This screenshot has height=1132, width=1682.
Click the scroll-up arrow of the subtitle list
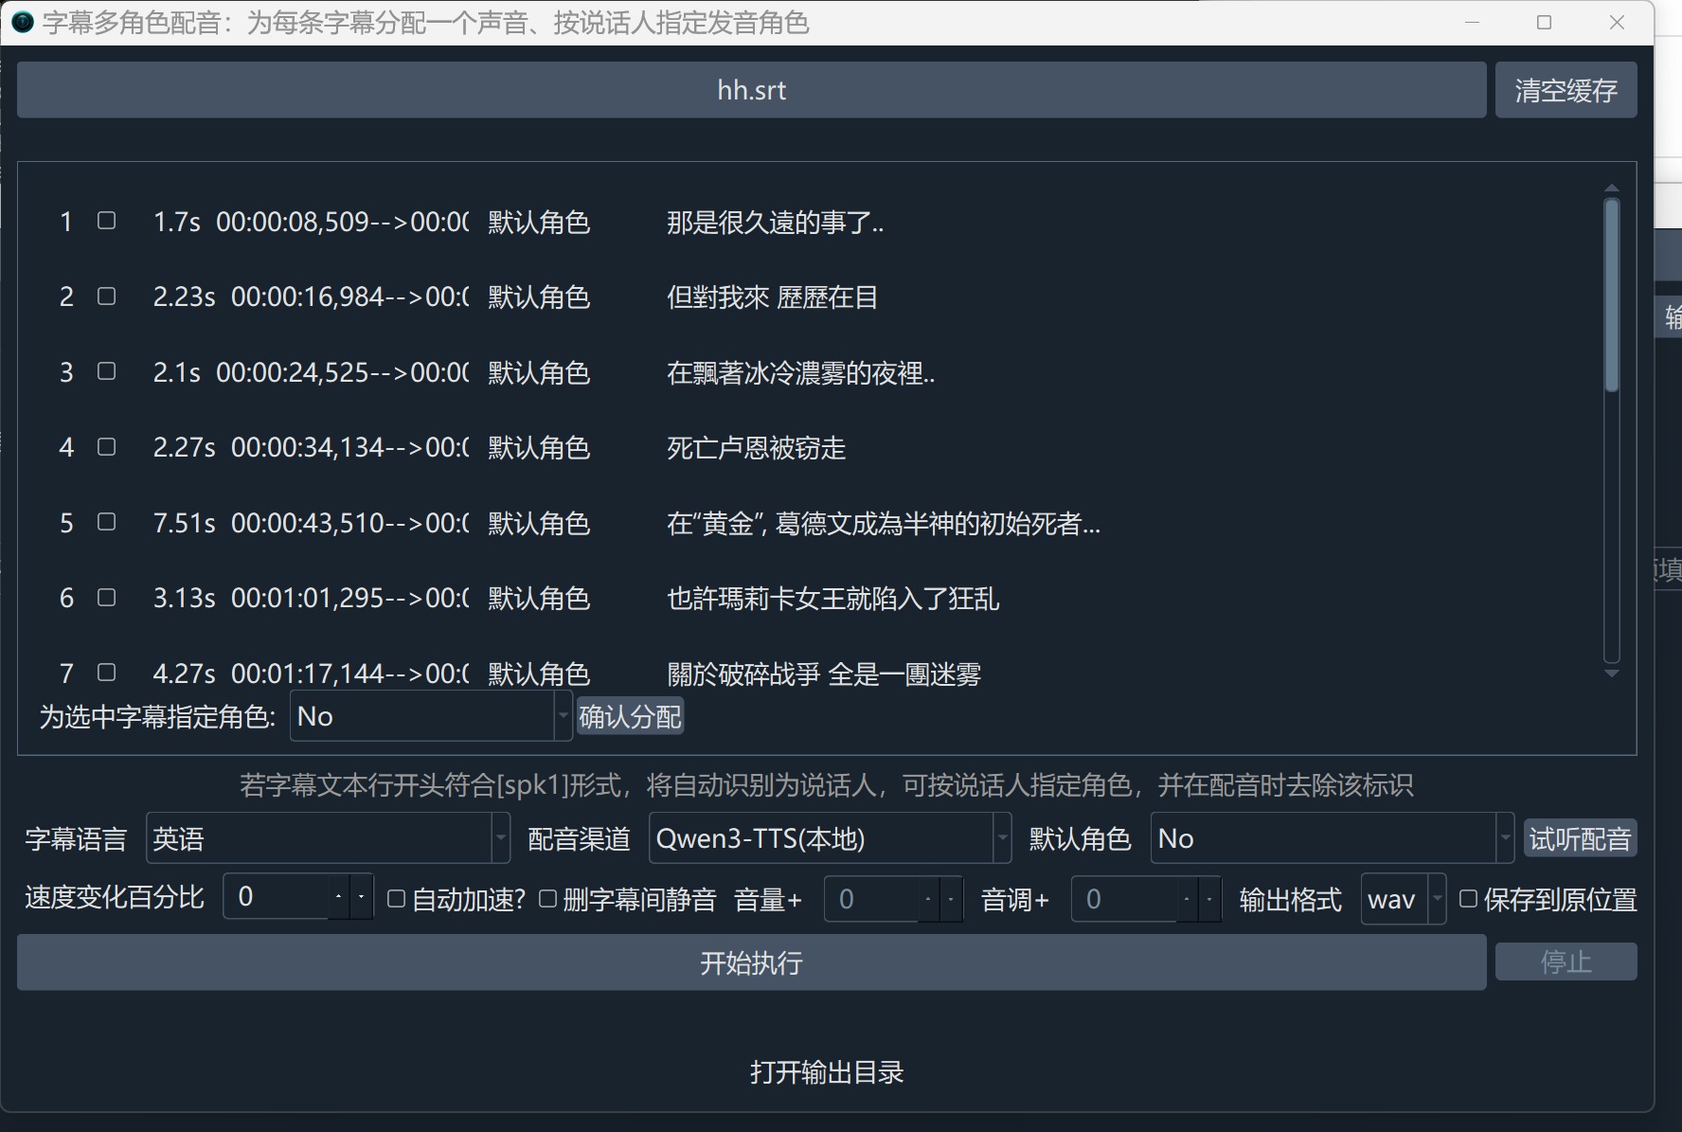(x=1612, y=188)
